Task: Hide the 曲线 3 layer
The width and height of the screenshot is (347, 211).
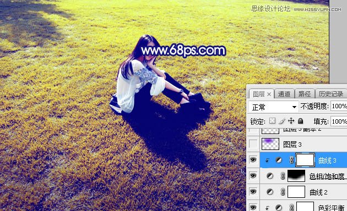Action: (x=253, y=160)
